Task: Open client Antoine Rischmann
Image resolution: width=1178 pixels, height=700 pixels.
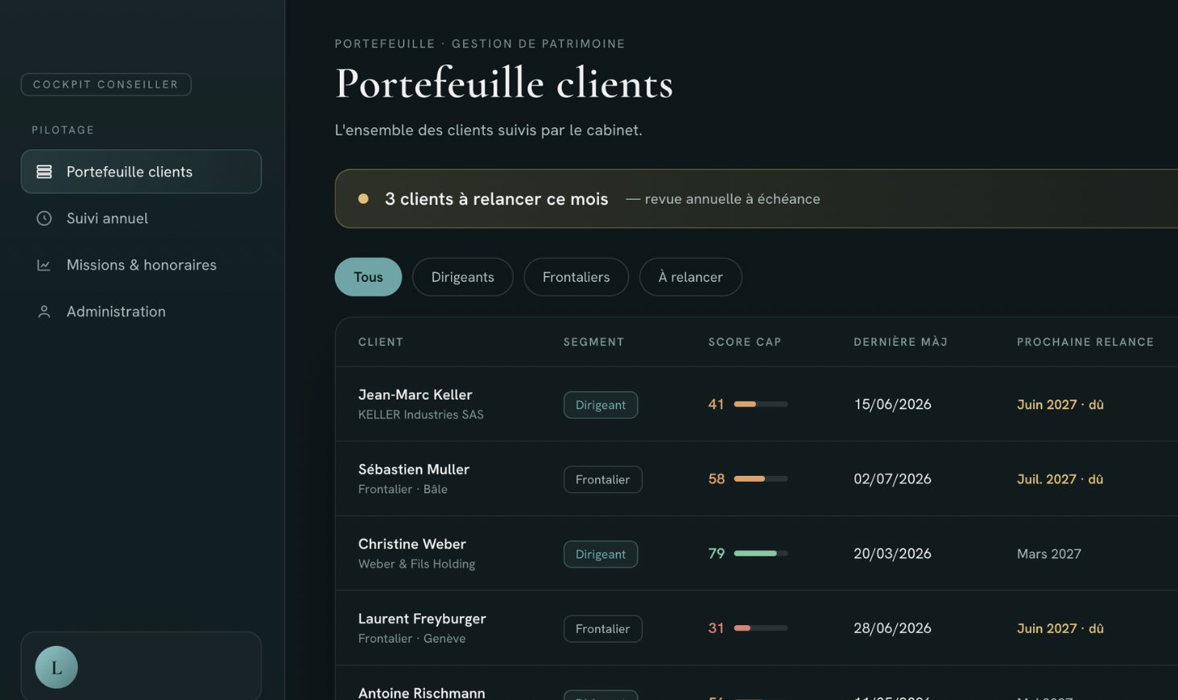Action: click(x=422, y=693)
